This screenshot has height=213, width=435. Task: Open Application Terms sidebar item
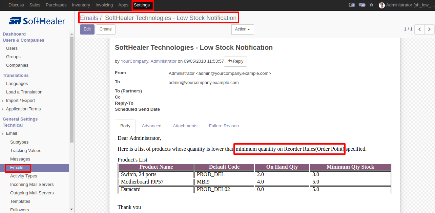(23, 109)
